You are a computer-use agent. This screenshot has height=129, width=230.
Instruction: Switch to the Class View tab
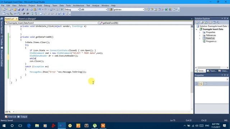(223, 71)
